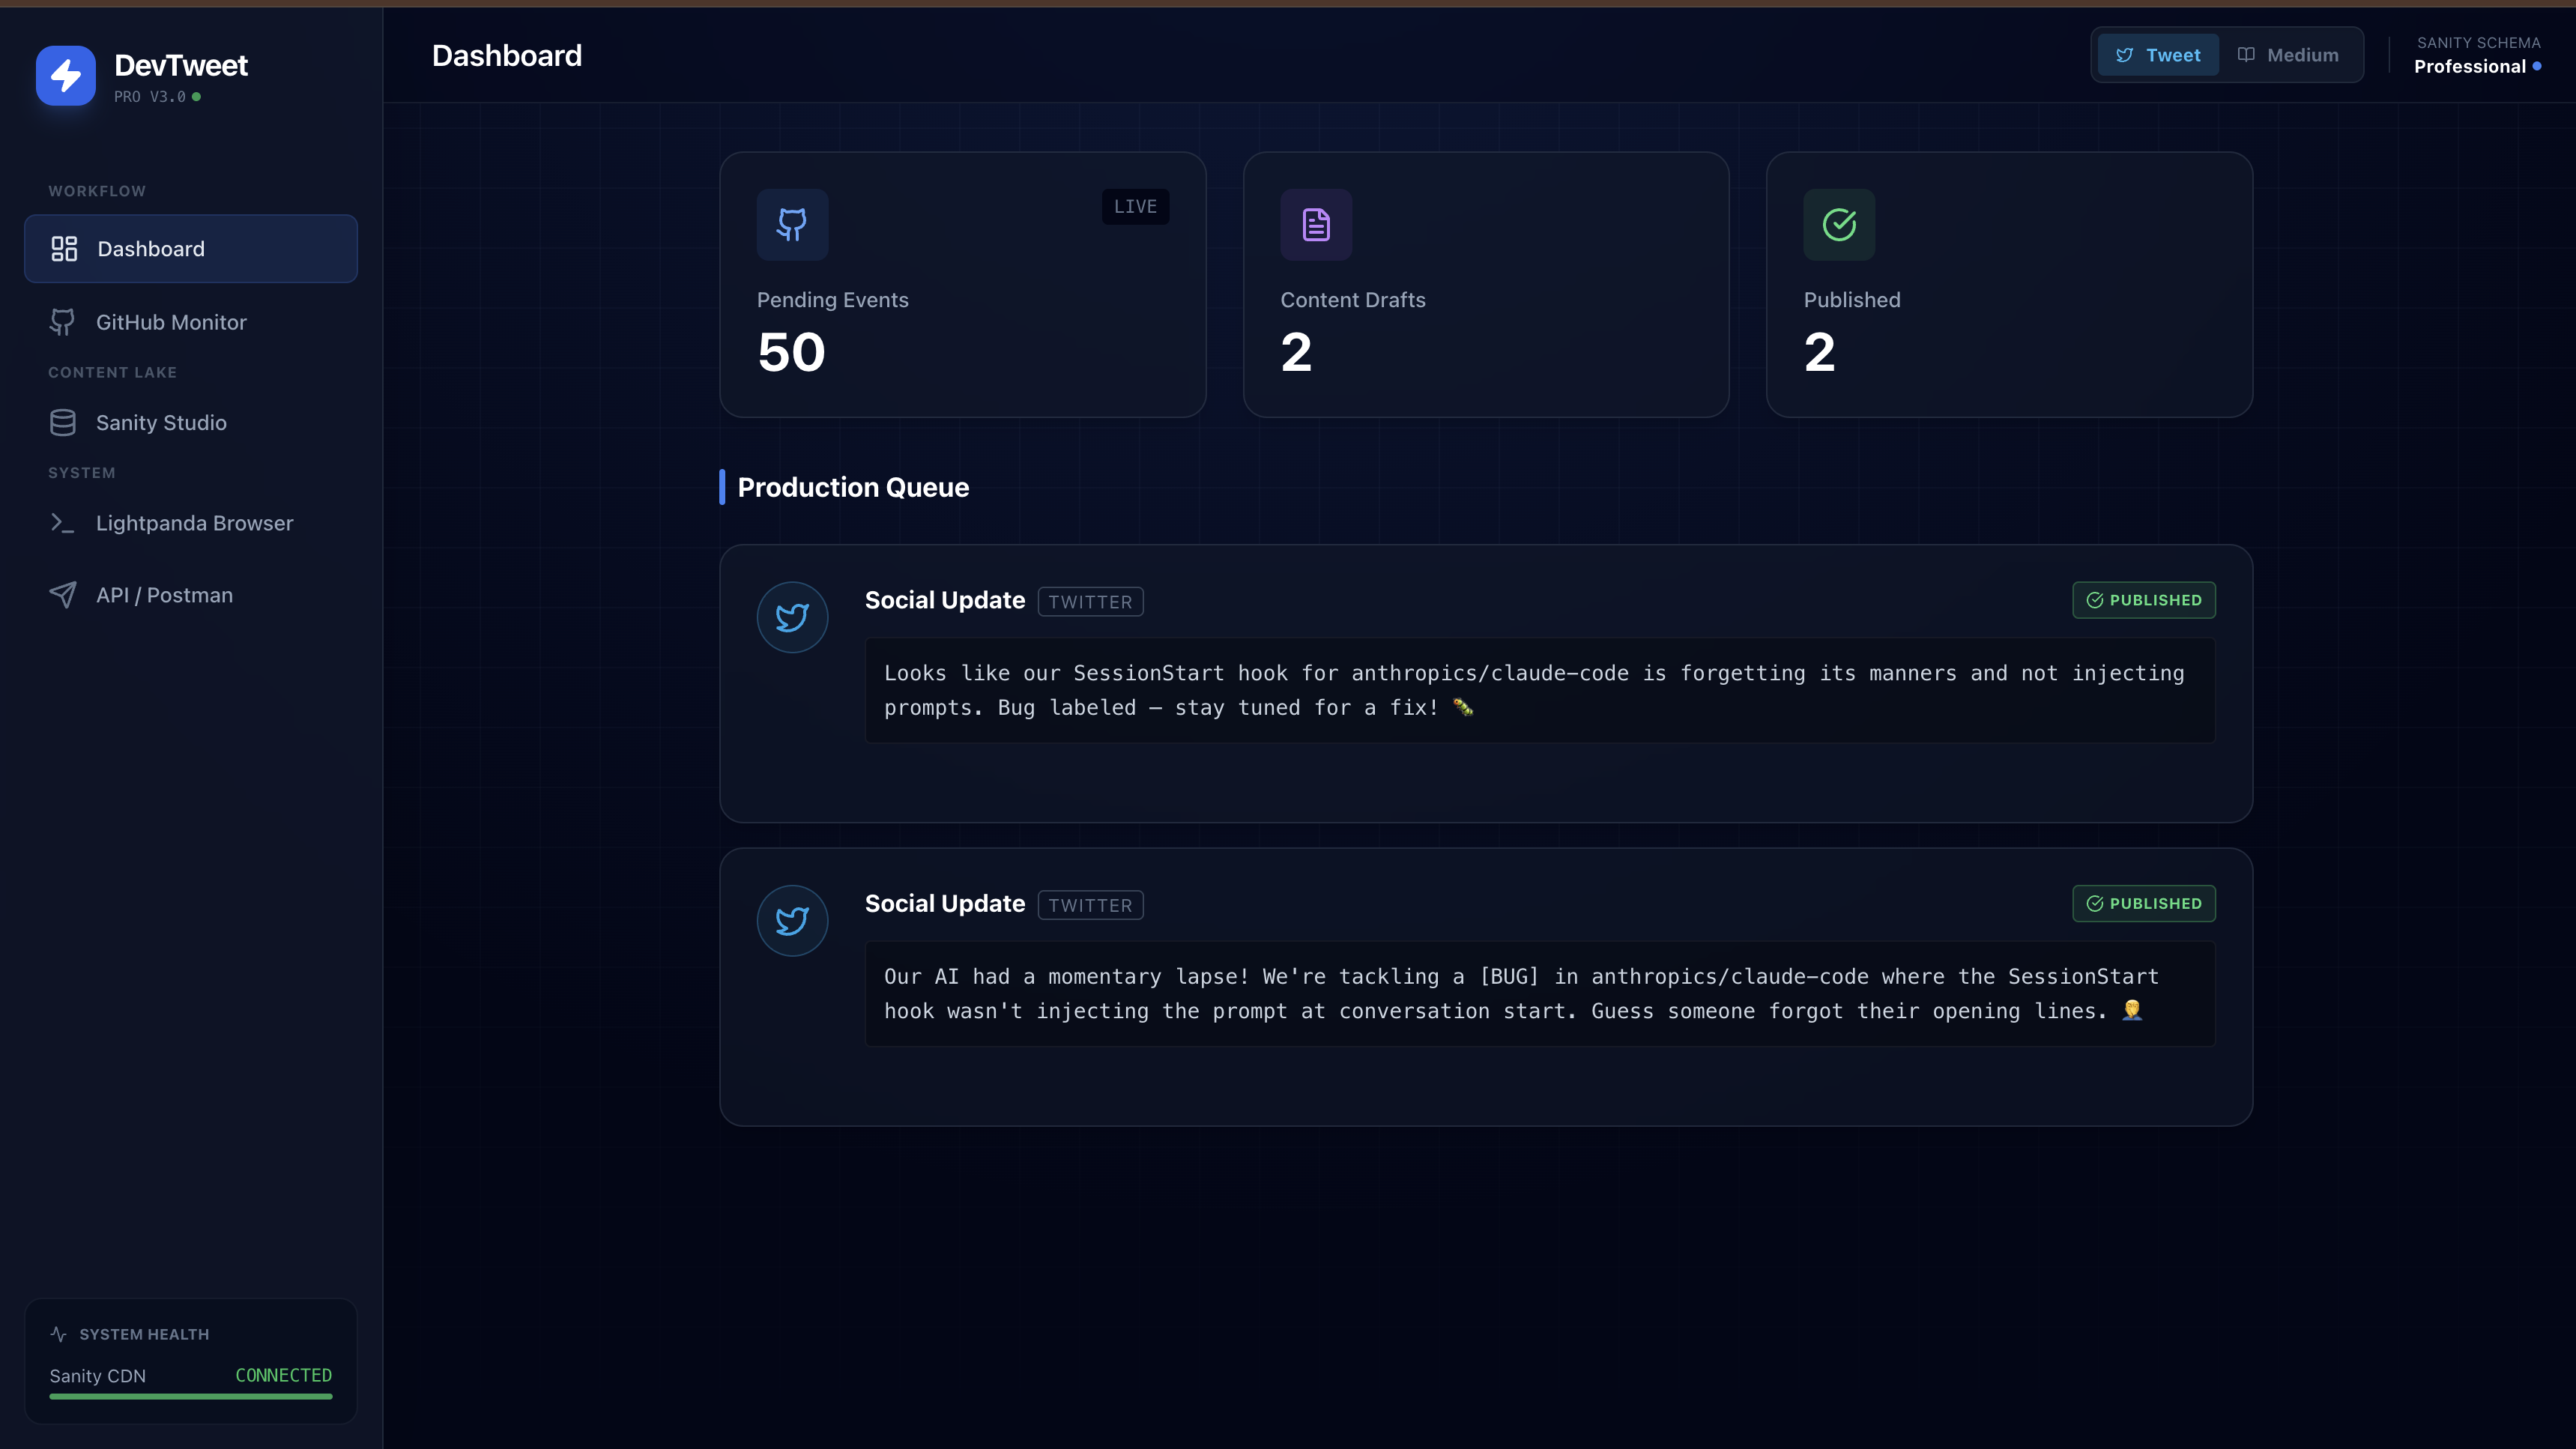Click the TWITTER tag on second Social Update
This screenshot has height=1449, width=2576.
pos(1090,905)
